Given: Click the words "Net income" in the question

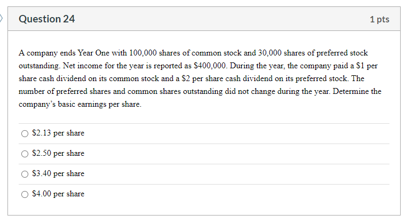Looking at the screenshot, I should [x=83, y=66].
